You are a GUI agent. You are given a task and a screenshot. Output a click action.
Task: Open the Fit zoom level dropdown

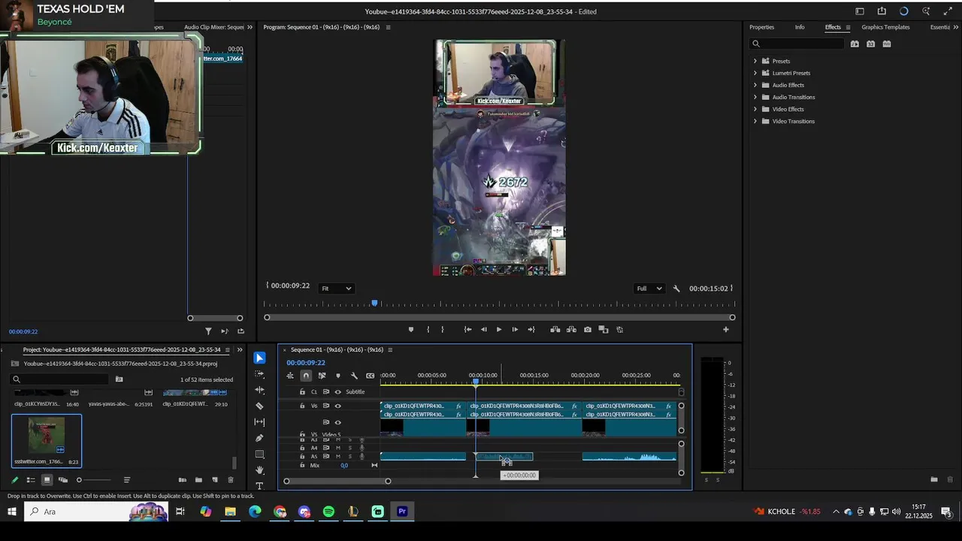pos(336,289)
